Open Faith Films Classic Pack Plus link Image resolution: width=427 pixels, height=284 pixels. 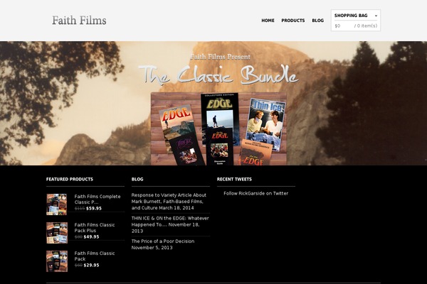click(95, 227)
